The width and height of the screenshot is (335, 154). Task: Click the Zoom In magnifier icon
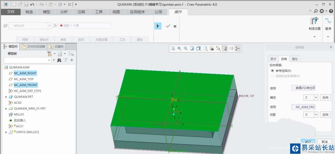point(179,49)
